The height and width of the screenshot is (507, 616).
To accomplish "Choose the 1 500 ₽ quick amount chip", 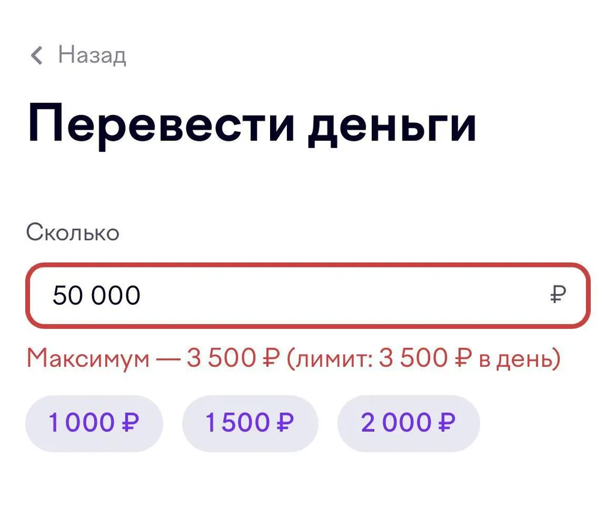I will click(x=250, y=423).
